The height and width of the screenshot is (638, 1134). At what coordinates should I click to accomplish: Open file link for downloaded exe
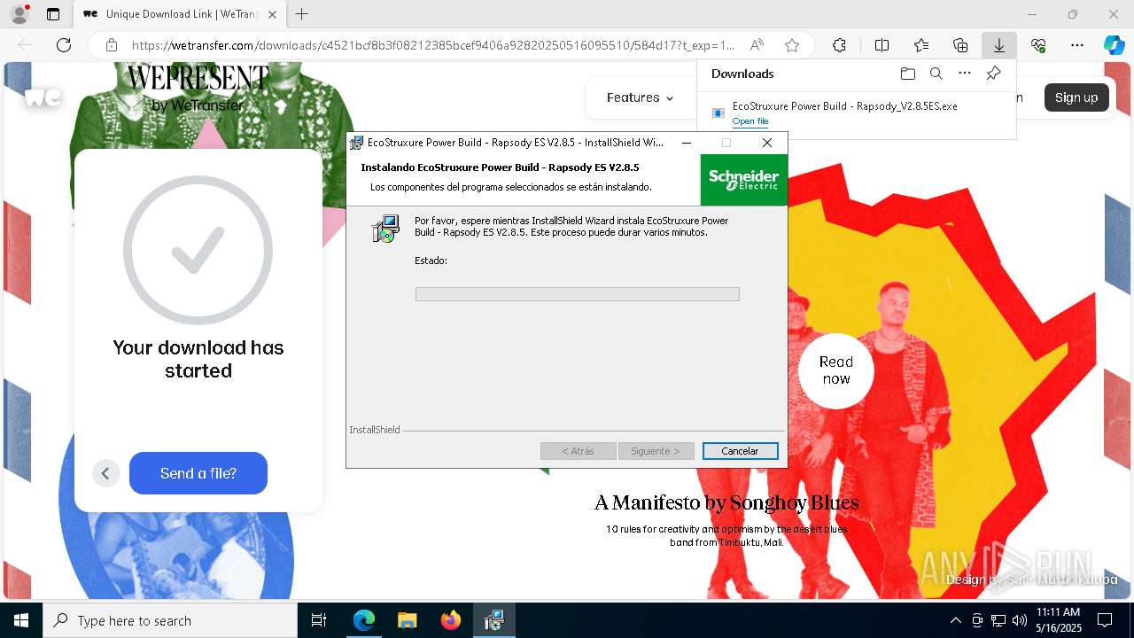point(750,121)
